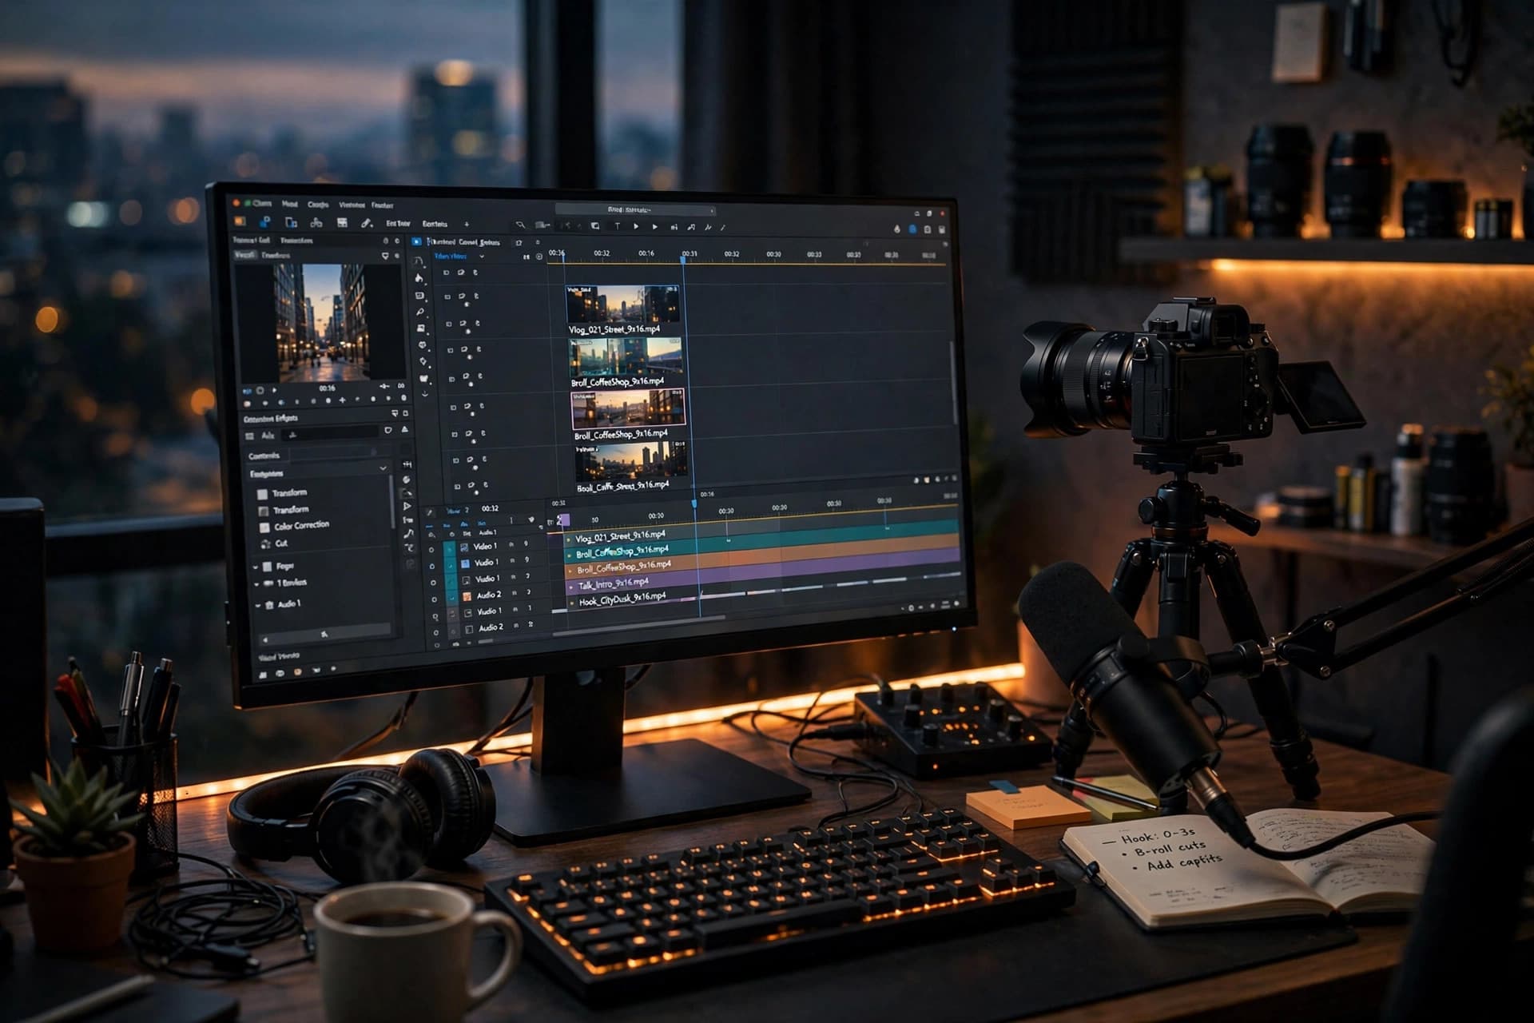This screenshot has height=1023, width=1534.
Task: Open the dropdown chevron in the effects panel header
Action: click(x=383, y=468)
